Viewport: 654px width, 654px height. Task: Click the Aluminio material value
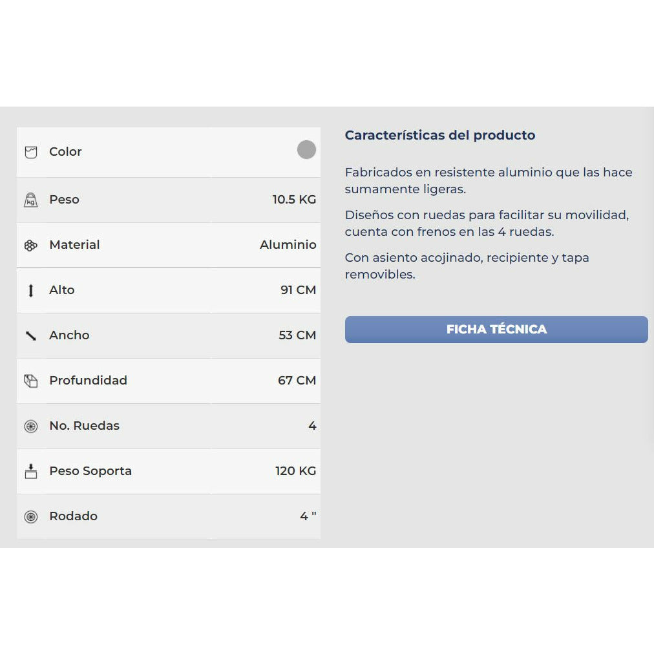pyautogui.click(x=288, y=245)
